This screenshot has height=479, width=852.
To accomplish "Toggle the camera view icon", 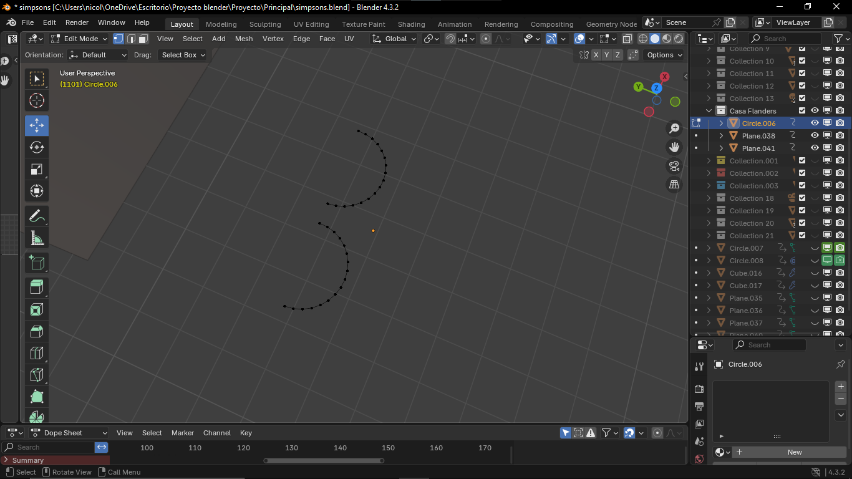I will coord(674,166).
